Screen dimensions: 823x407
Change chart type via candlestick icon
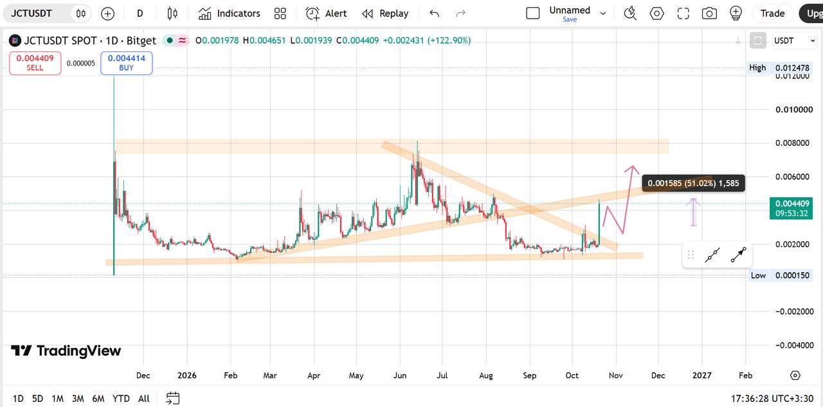pos(172,13)
